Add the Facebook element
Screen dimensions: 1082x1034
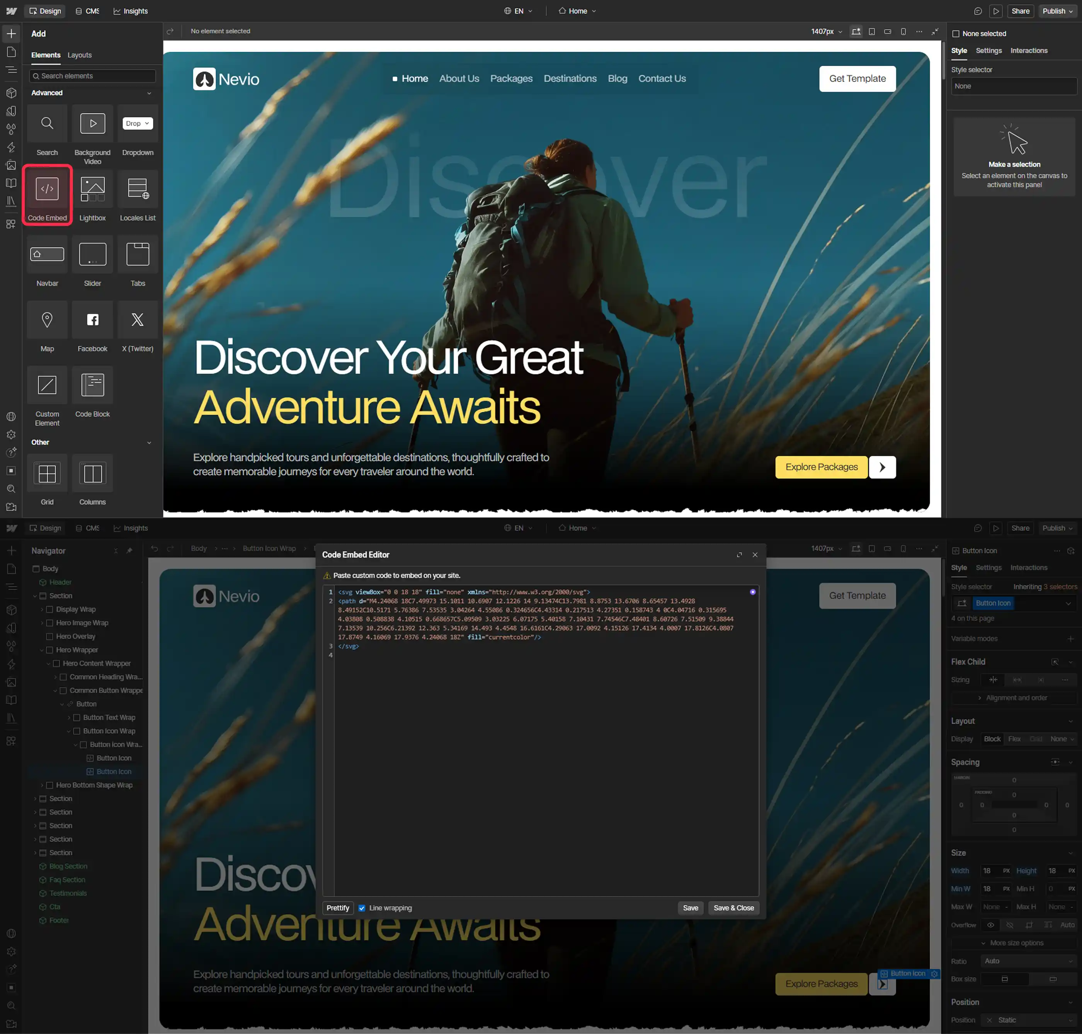(x=93, y=327)
